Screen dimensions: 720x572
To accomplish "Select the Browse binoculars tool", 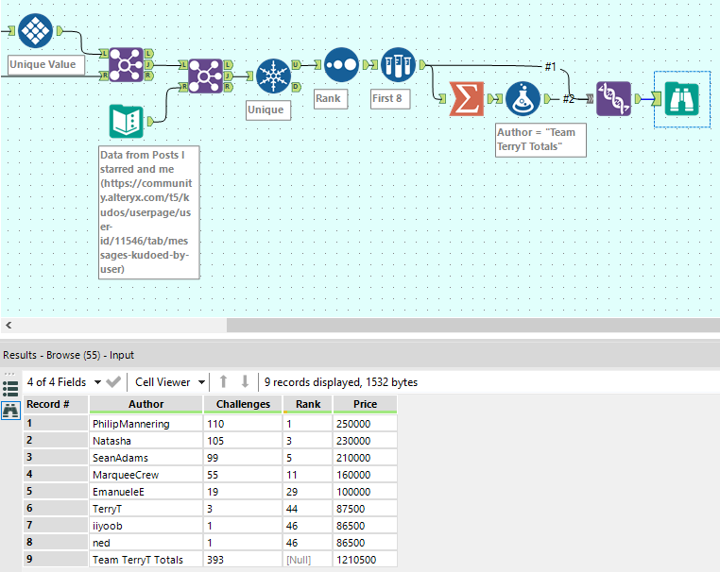I will point(682,98).
